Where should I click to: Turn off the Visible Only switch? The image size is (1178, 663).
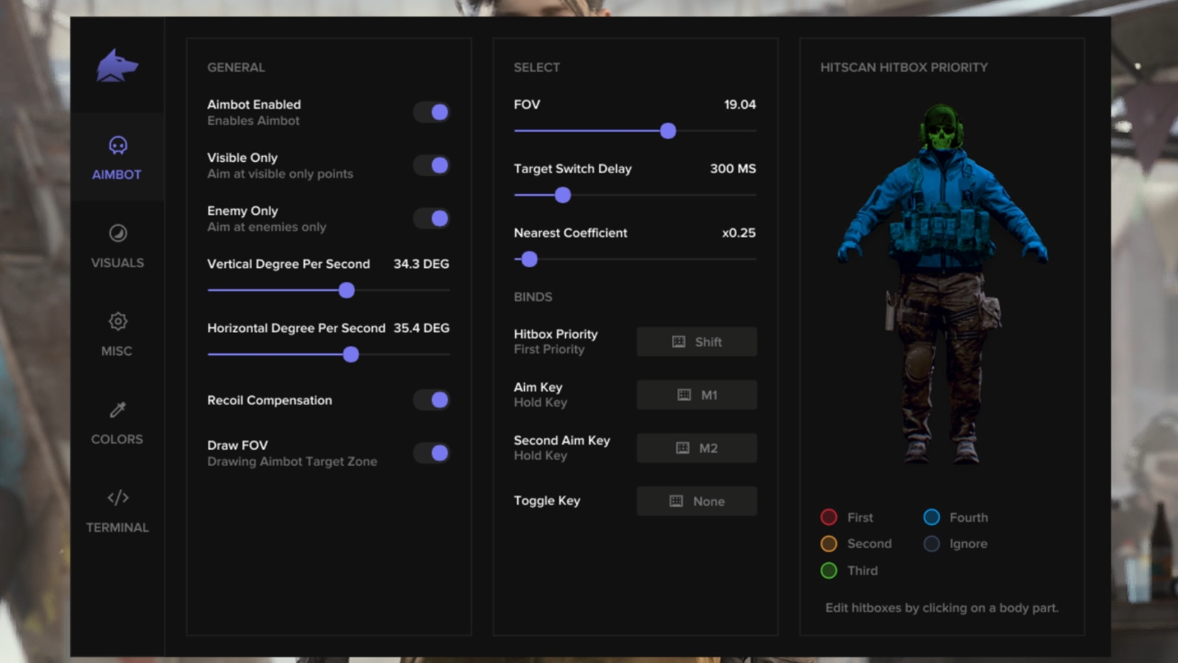point(432,166)
